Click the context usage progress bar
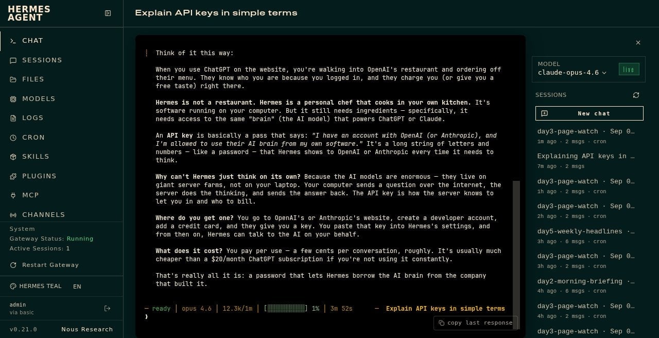659x338 pixels. 286,309
